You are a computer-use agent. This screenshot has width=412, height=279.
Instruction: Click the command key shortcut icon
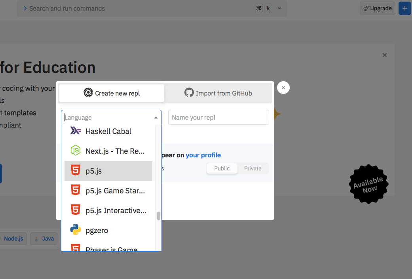259,8
